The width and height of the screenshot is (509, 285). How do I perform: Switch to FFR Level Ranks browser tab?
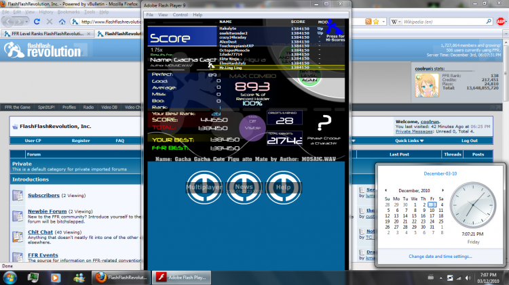tap(48, 34)
